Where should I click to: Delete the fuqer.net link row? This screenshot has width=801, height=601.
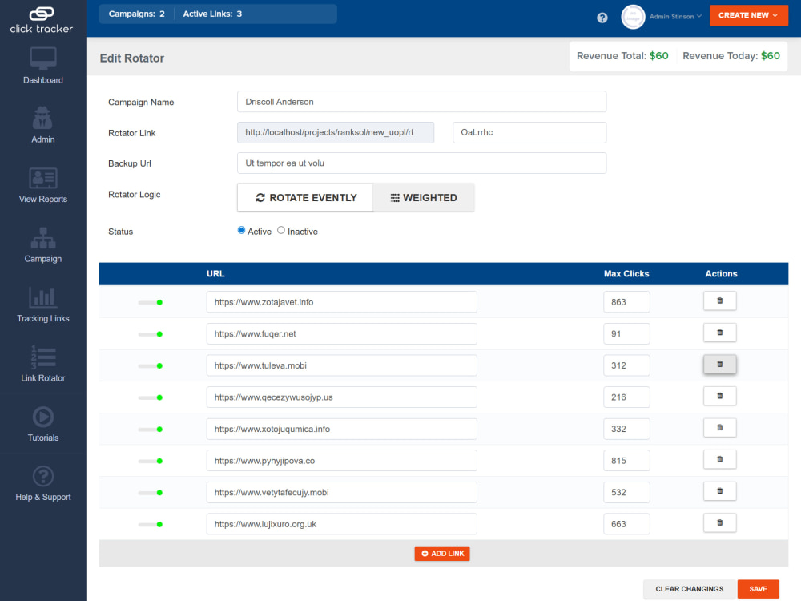720,333
